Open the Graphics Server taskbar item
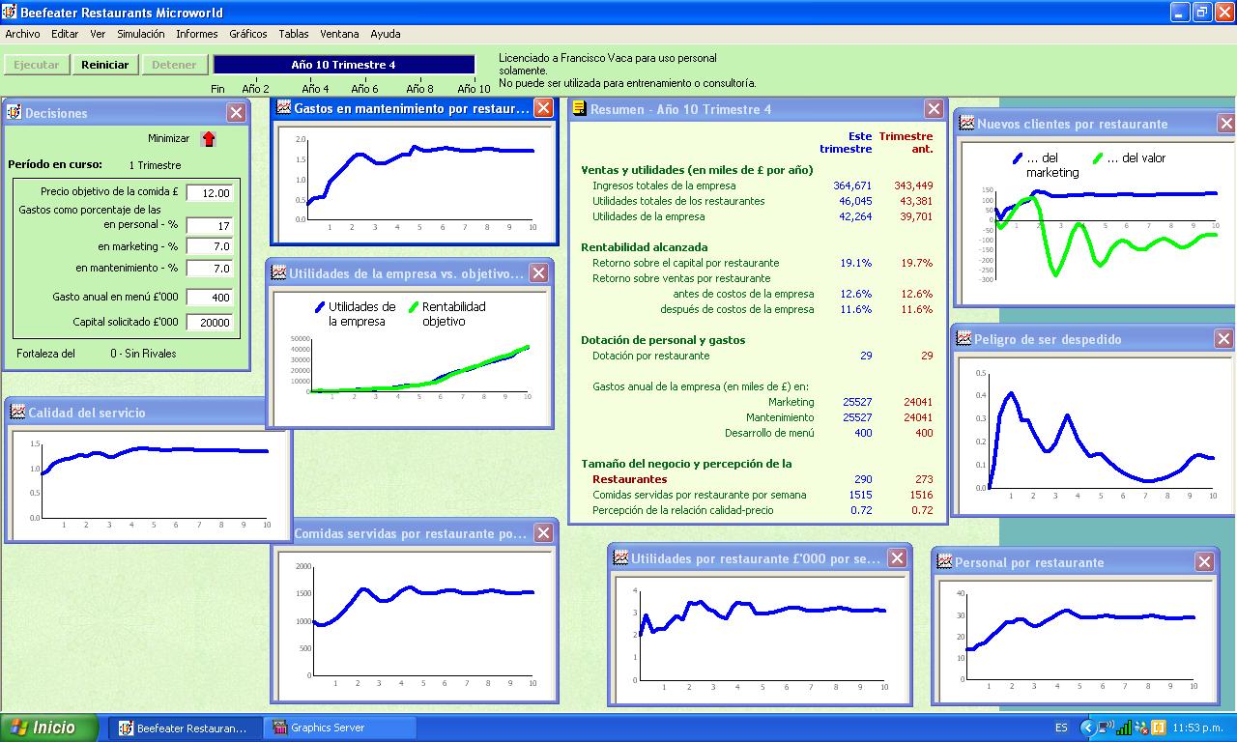This screenshot has height=742, width=1237. [328, 728]
